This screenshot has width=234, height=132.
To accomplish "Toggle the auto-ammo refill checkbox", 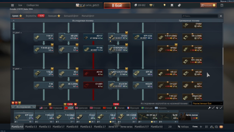I will (221, 108).
